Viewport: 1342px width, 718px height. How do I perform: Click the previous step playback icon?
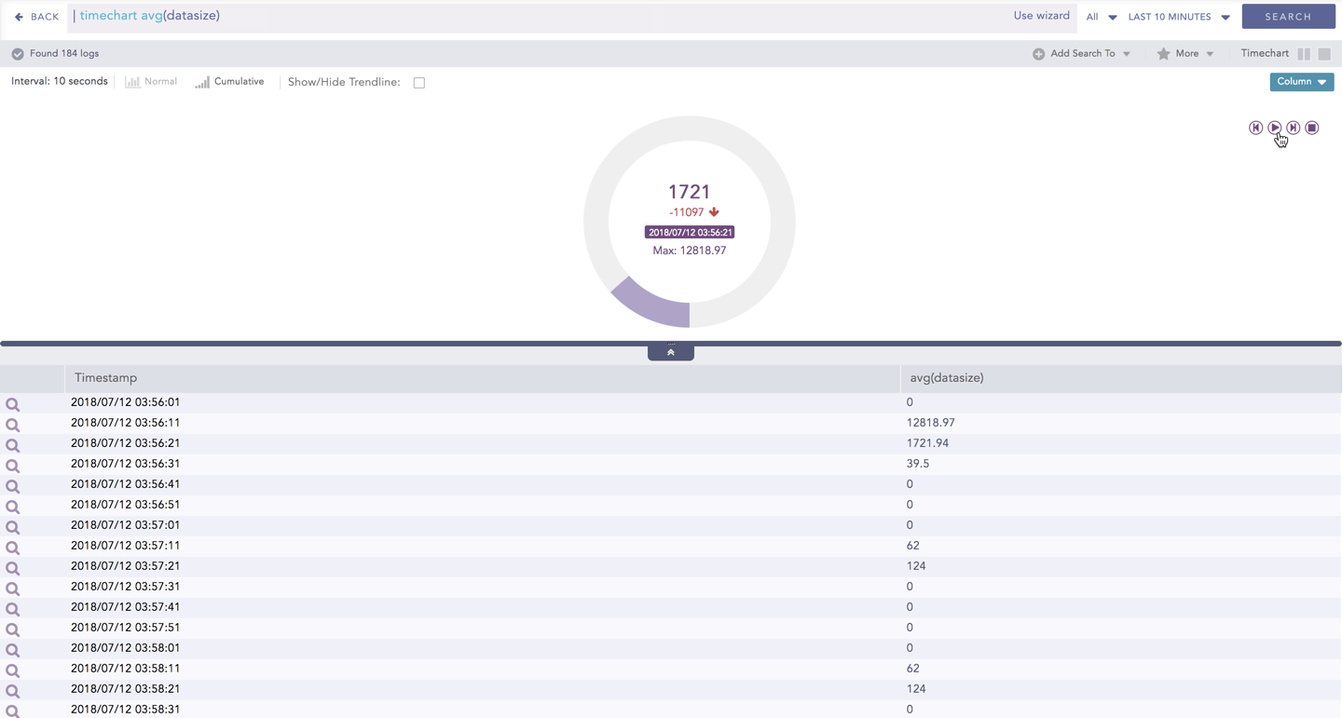[x=1255, y=128]
